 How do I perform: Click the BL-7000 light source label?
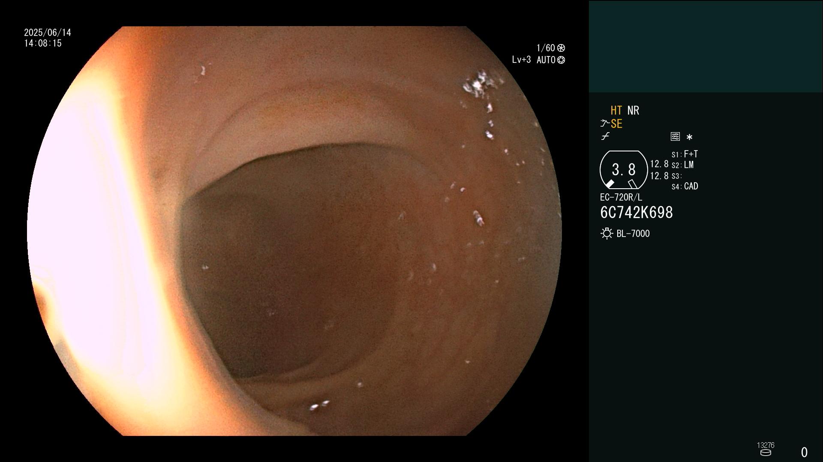633,234
